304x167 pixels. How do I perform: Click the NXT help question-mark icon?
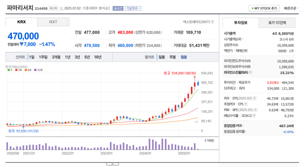coord(212,22)
